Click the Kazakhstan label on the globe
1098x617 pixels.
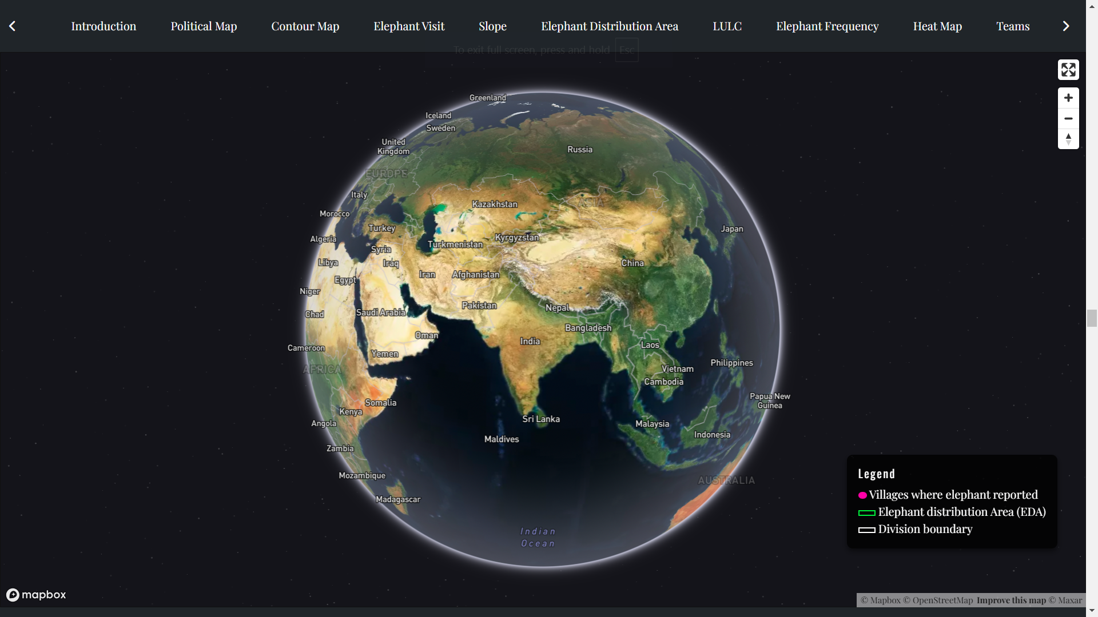495,204
